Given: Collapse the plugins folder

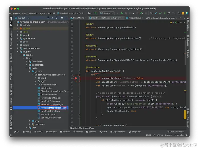Looking at the screenshot, I should tap(18, 51).
